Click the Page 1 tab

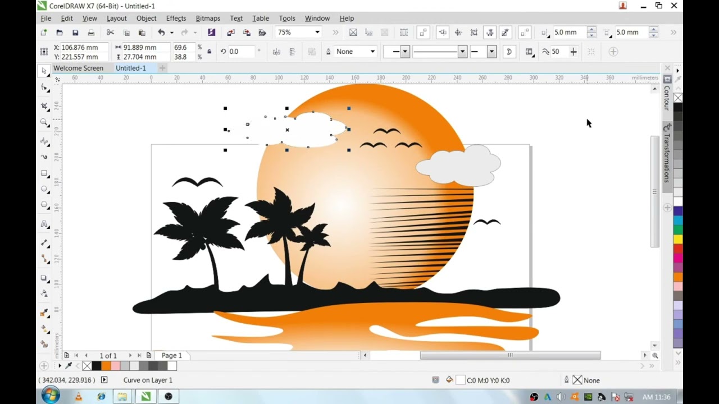(171, 355)
